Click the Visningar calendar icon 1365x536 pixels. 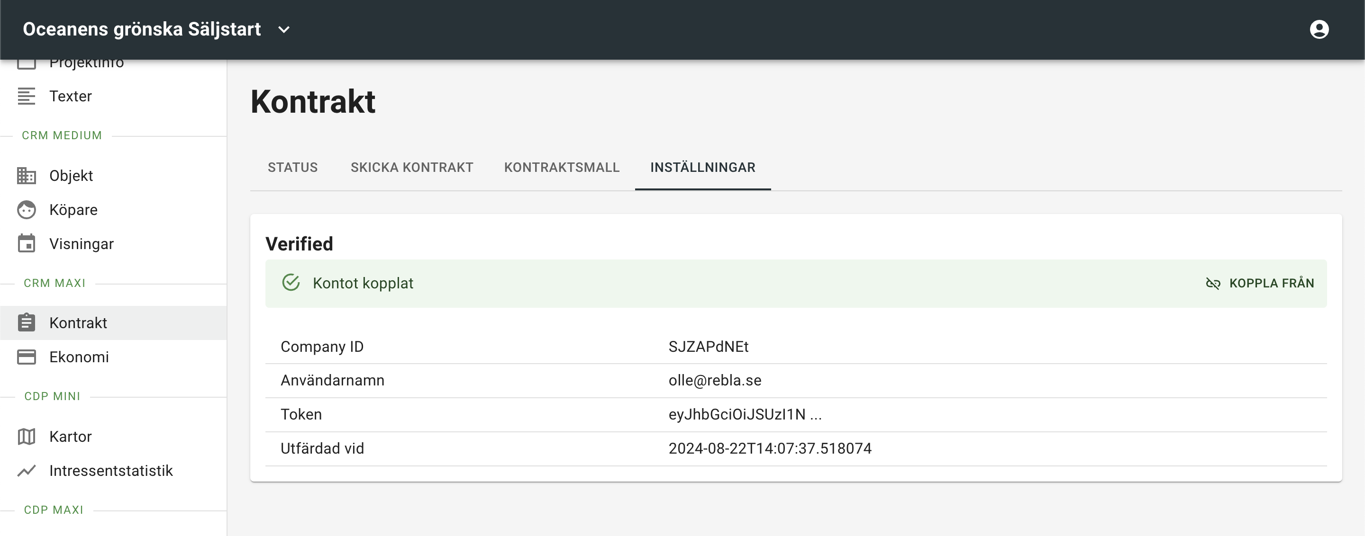[x=26, y=244]
